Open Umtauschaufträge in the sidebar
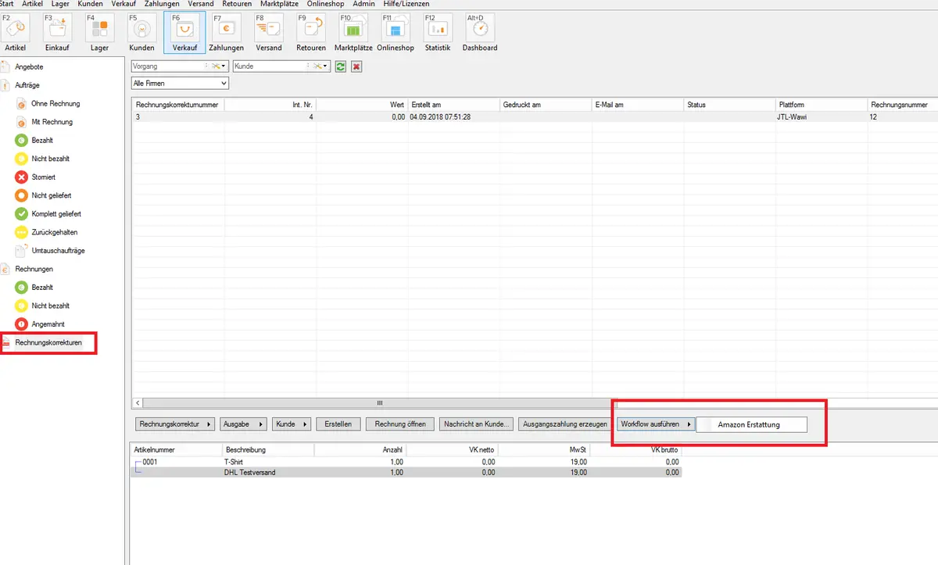Image resolution: width=938 pixels, height=565 pixels. 58,250
